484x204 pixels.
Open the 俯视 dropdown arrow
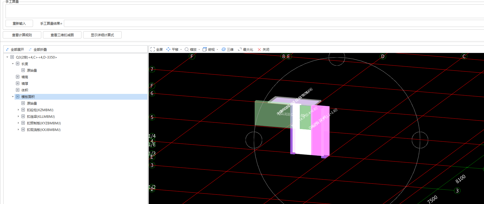tap(217, 50)
